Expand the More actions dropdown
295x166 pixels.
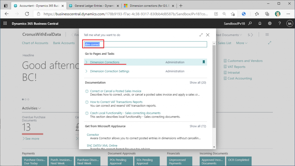pos(242,43)
